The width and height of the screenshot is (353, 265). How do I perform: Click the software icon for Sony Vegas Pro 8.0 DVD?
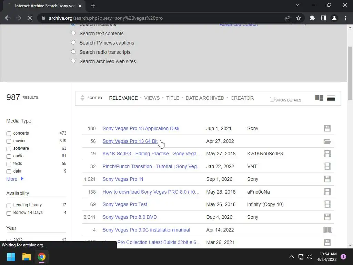pos(327,217)
